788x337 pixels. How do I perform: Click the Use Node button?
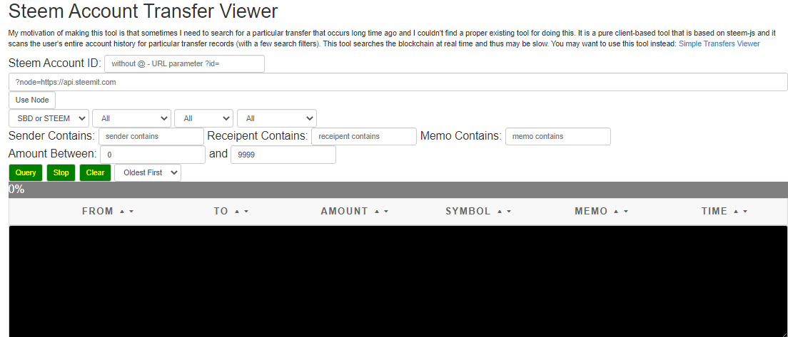click(32, 100)
